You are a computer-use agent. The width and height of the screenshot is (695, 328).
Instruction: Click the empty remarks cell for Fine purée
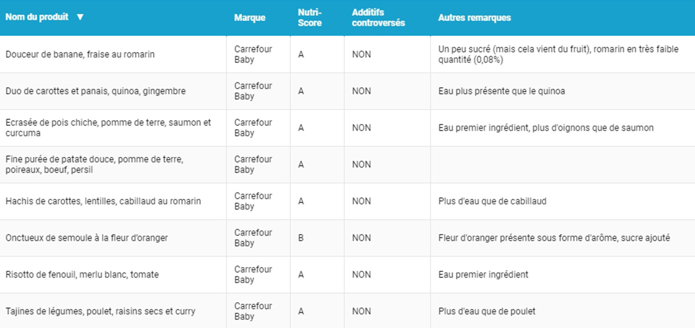click(562, 164)
